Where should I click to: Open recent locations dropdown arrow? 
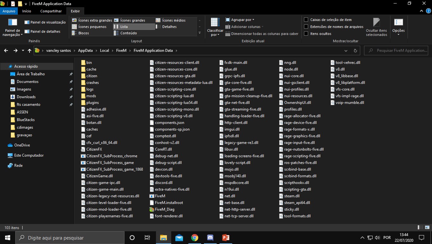(23, 50)
